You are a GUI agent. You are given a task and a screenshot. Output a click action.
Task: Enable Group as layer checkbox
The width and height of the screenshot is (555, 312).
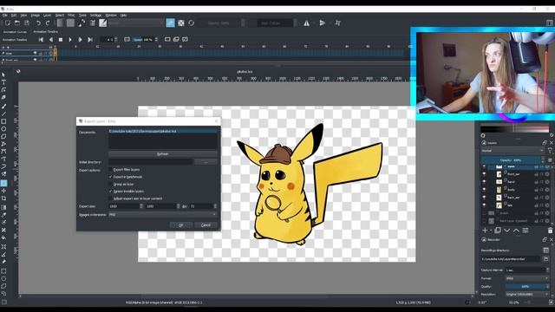(111, 185)
